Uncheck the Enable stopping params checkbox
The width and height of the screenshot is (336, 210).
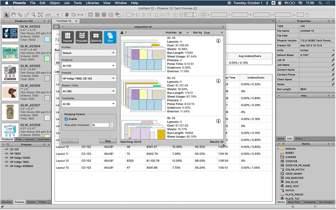coord(66,119)
